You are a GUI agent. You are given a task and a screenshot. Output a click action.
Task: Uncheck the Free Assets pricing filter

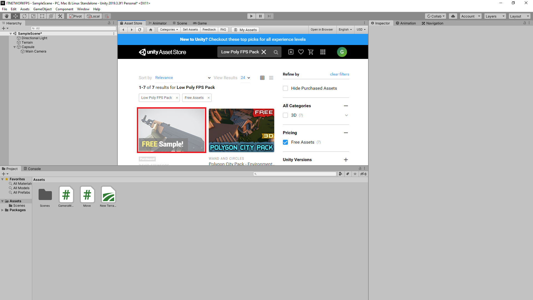(x=285, y=142)
